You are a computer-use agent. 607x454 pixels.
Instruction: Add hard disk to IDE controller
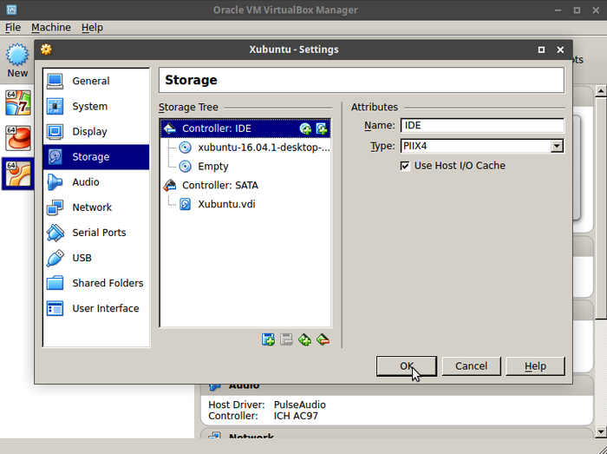[322, 128]
